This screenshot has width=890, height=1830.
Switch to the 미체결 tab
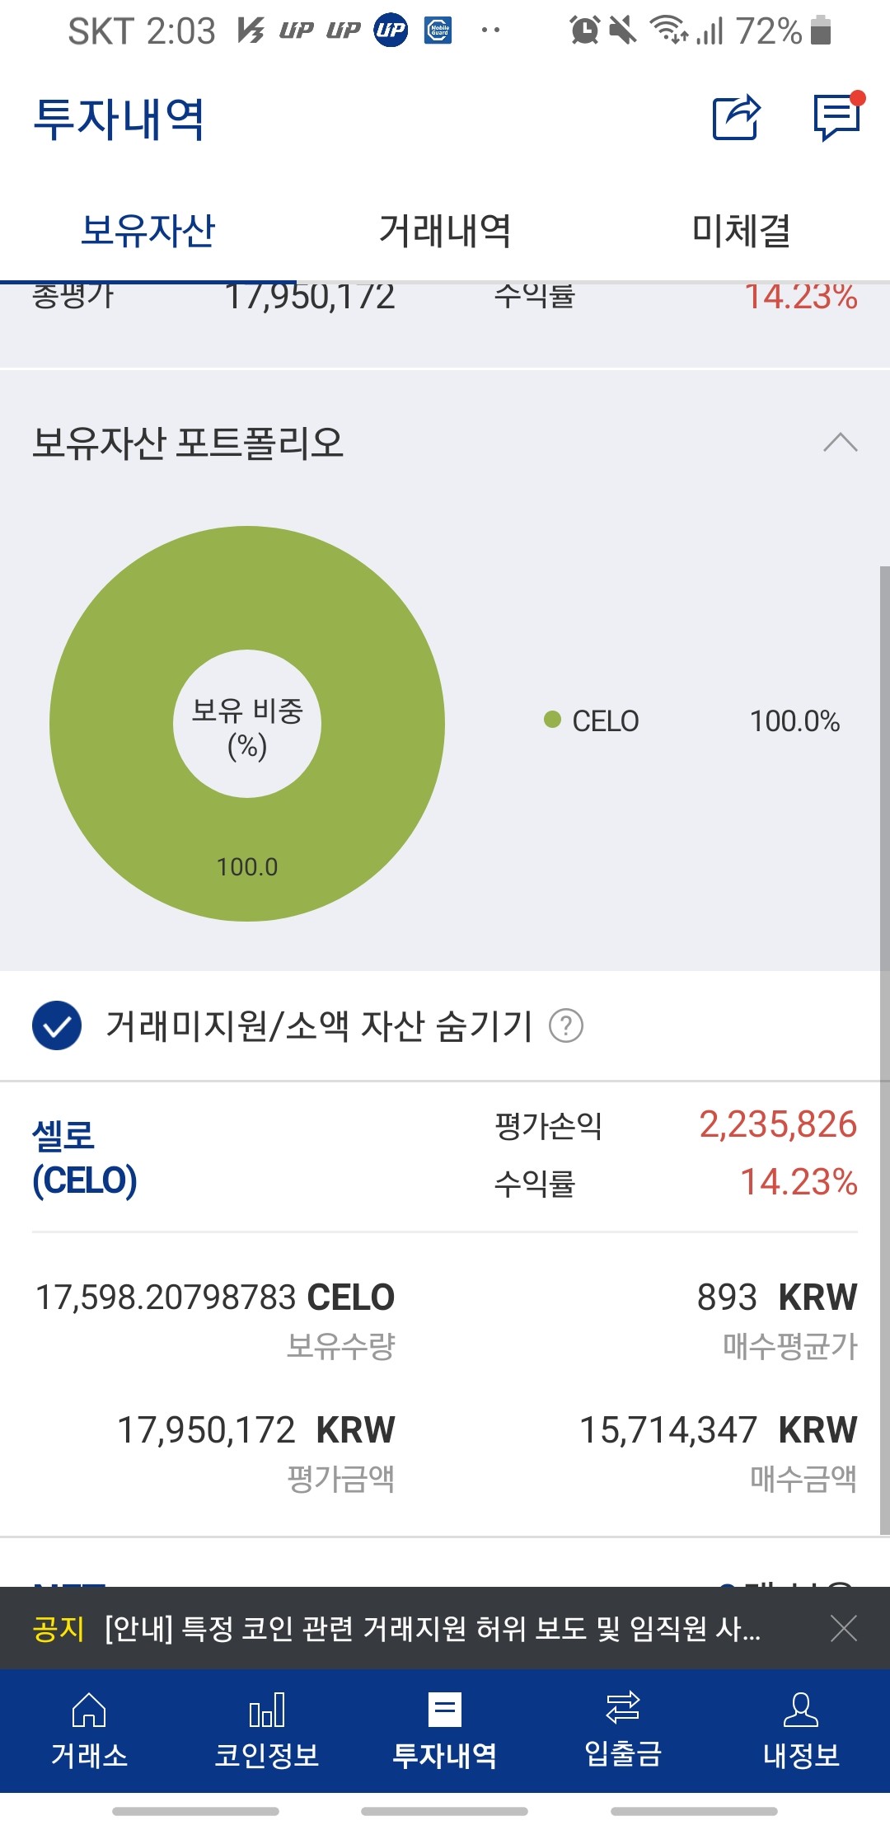tap(741, 230)
